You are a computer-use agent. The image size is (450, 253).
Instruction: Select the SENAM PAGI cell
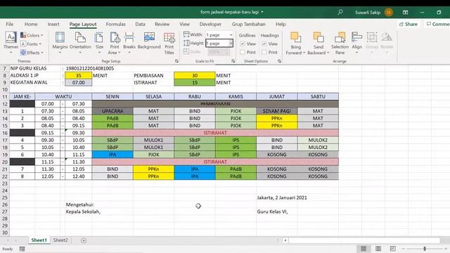(276, 111)
